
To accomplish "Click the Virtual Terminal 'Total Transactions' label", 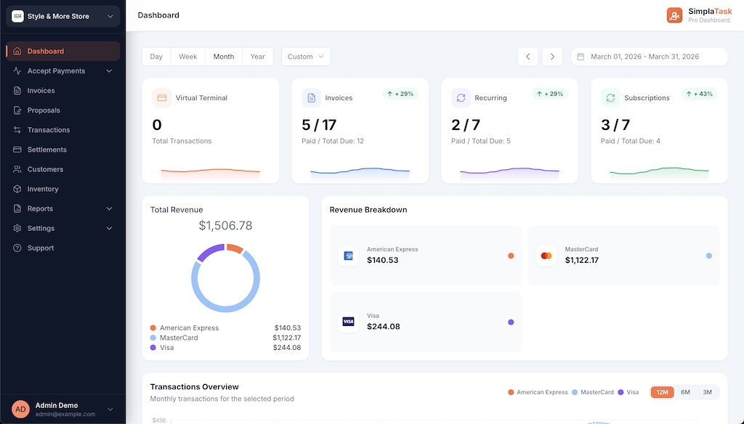I will (182, 141).
